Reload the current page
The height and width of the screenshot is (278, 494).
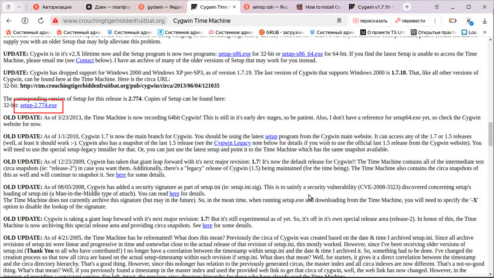[x=41, y=21]
